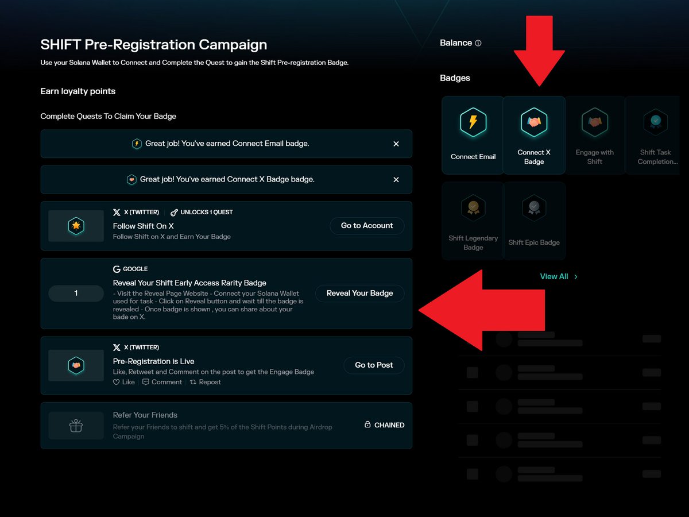Open the Connect Email badge card

[x=473, y=135]
